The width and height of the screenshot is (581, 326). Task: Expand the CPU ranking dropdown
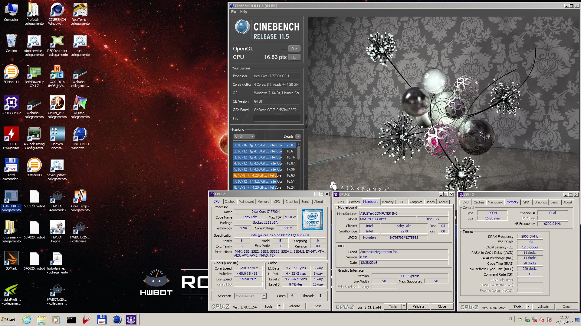[x=244, y=136]
